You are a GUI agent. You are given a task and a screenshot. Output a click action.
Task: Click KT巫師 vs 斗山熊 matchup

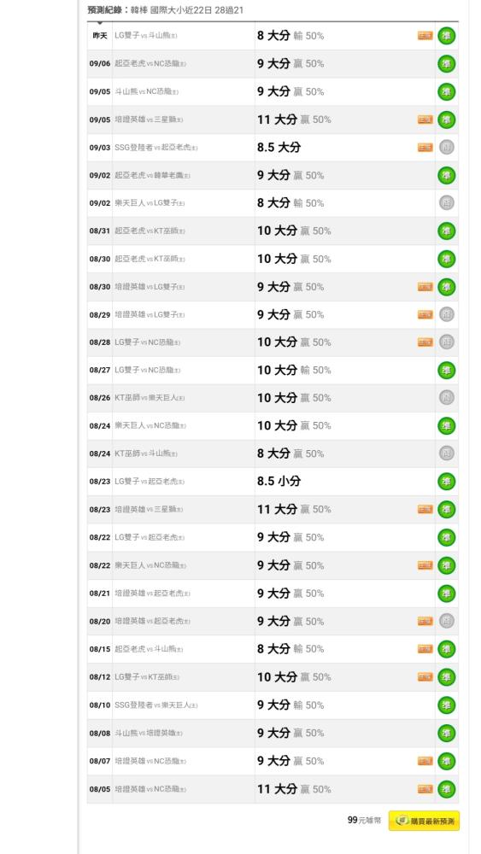pos(145,453)
